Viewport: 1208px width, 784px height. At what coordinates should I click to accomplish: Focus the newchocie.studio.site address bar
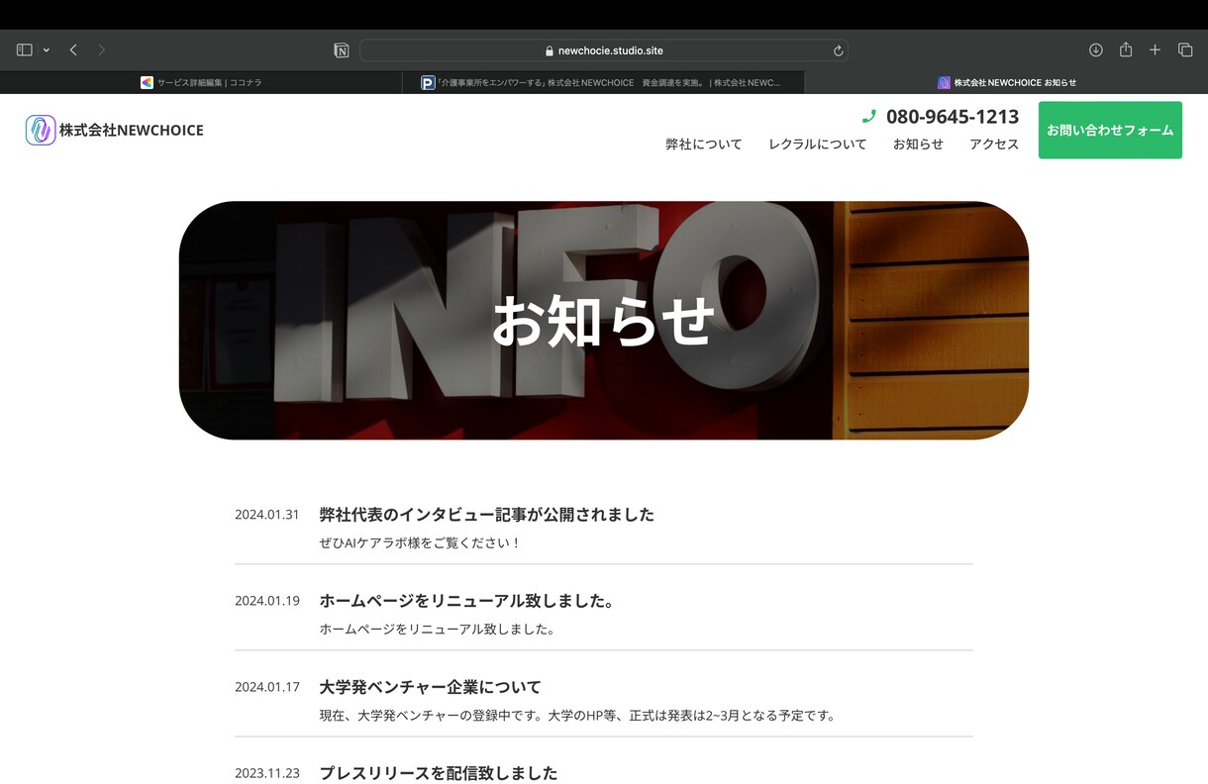pyautogui.click(x=604, y=50)
